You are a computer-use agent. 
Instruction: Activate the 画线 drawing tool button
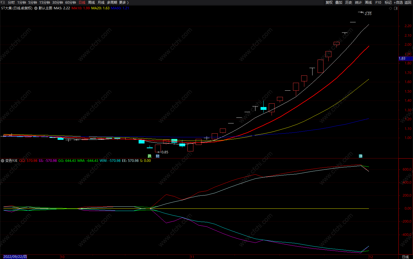368,2
